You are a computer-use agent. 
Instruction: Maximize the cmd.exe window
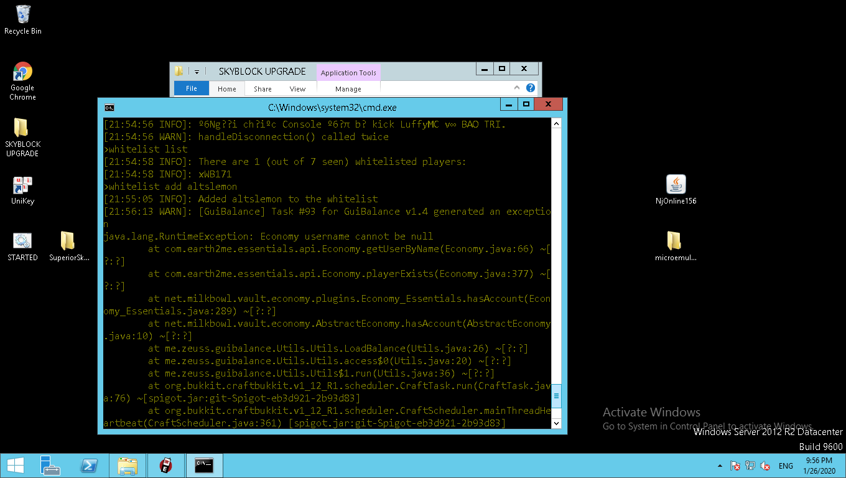click(x=526, y=105)
